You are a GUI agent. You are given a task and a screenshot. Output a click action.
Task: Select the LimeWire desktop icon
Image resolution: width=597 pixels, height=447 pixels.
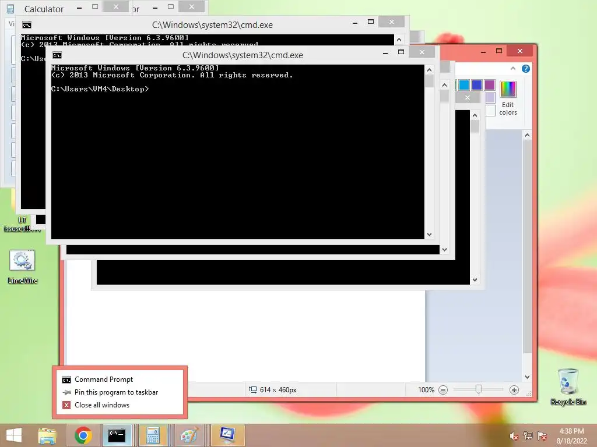pyautogui.click(x=23, y=267)
